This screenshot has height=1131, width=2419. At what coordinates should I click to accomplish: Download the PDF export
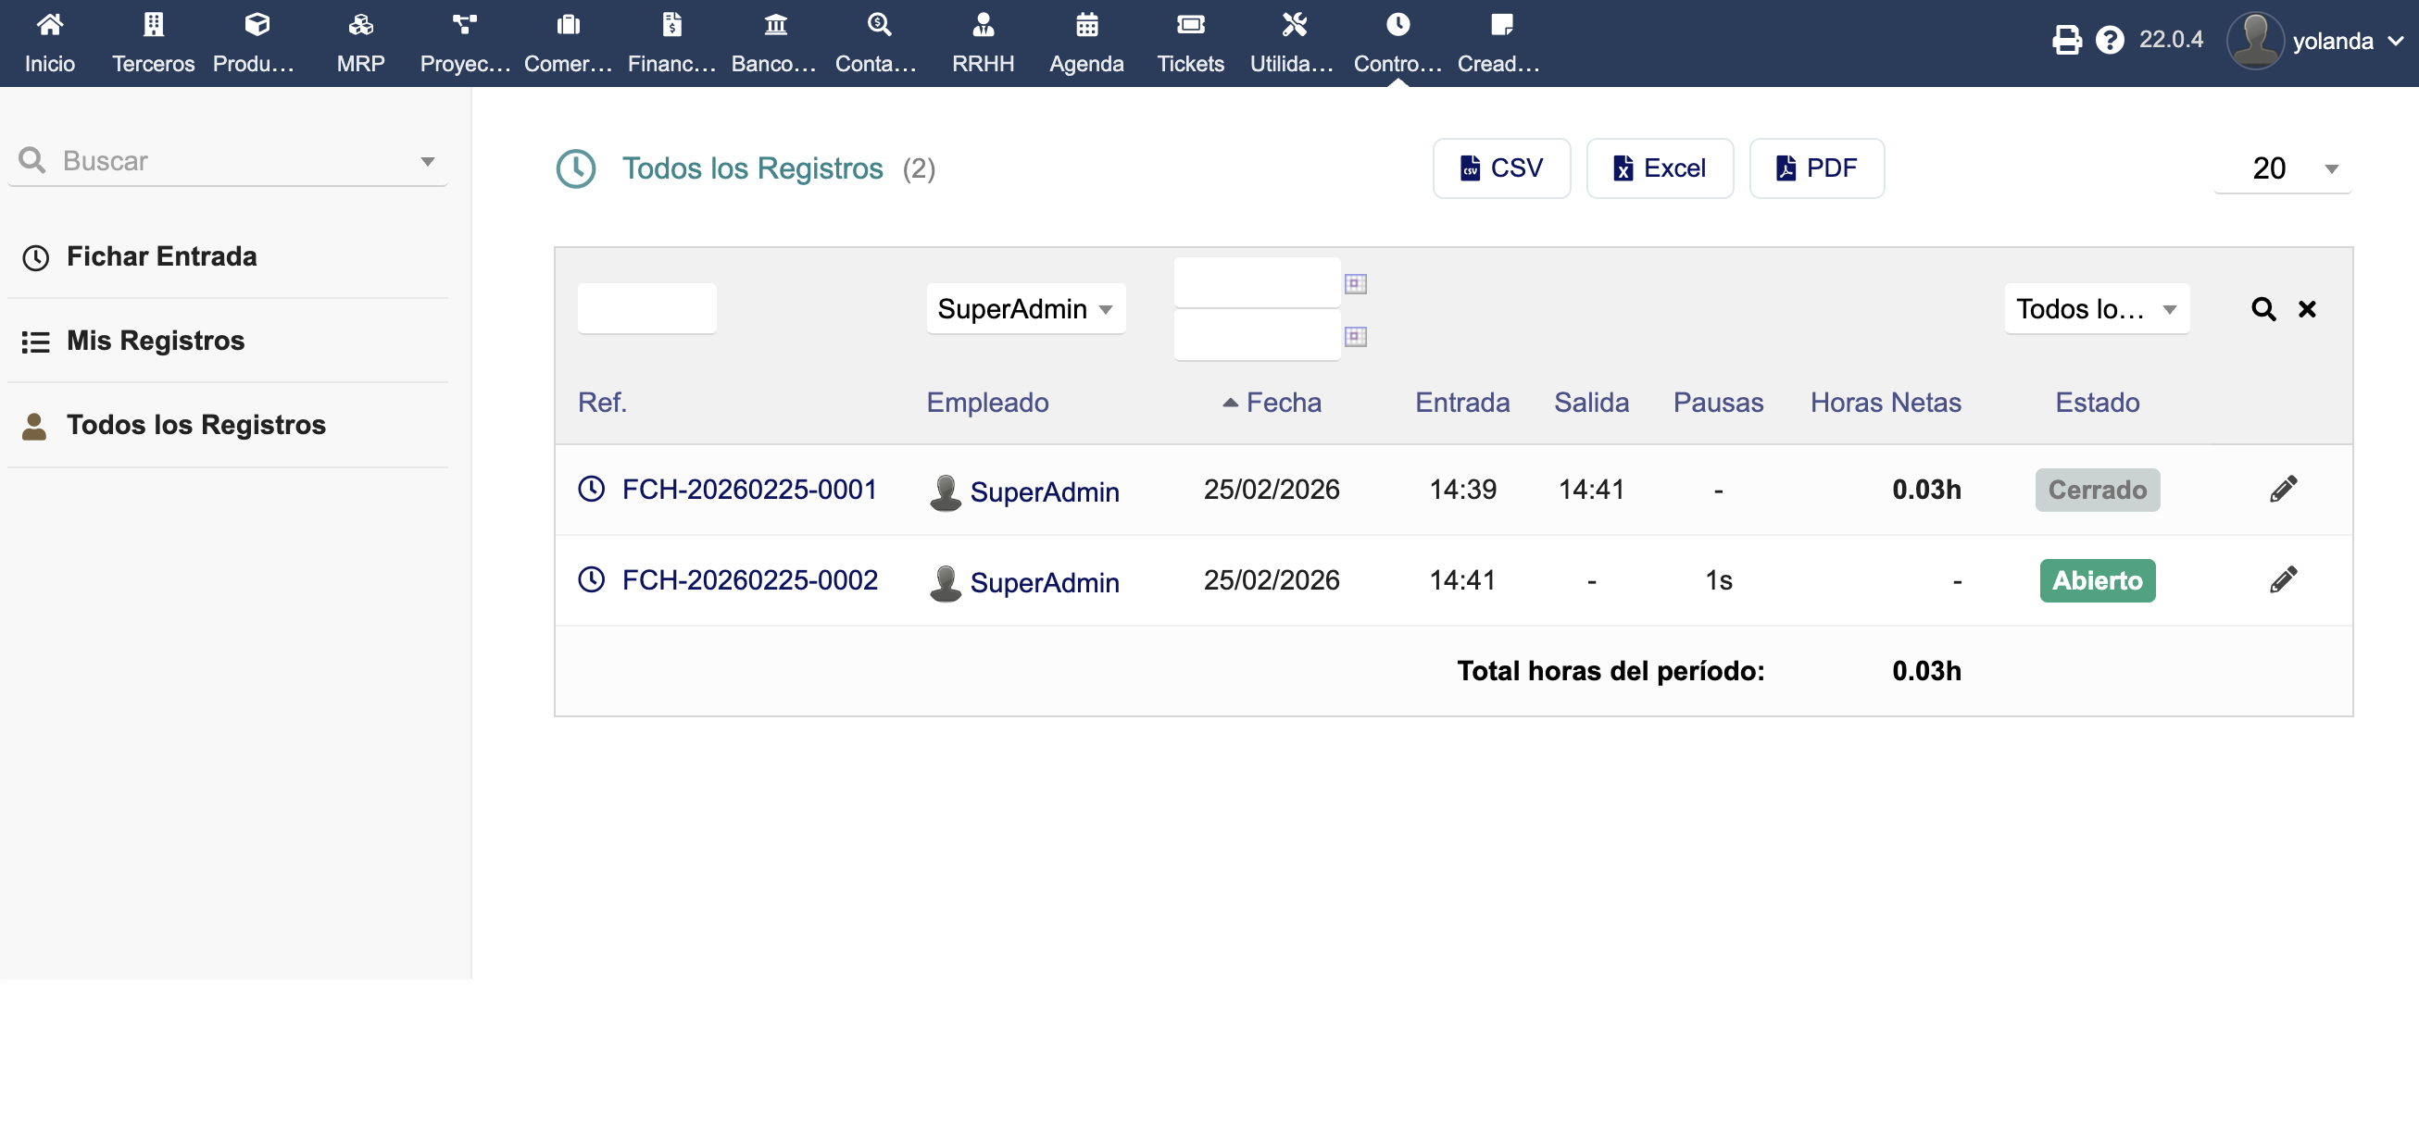point(1816,168)
